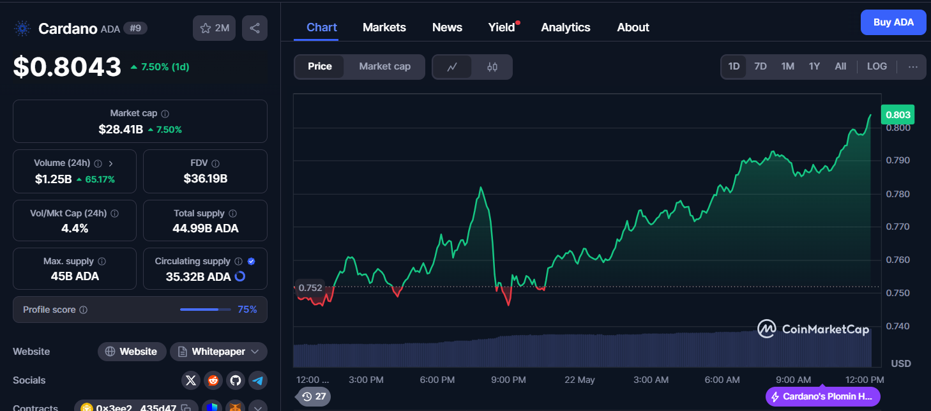931x411 pixels.
Task: Open Cardano's Reddit community
Action: 213,380
